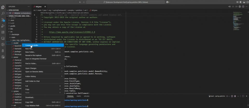Screen dimensions: 249x108
Task: Open Source Control view with badge
Action: coord(3,20)
